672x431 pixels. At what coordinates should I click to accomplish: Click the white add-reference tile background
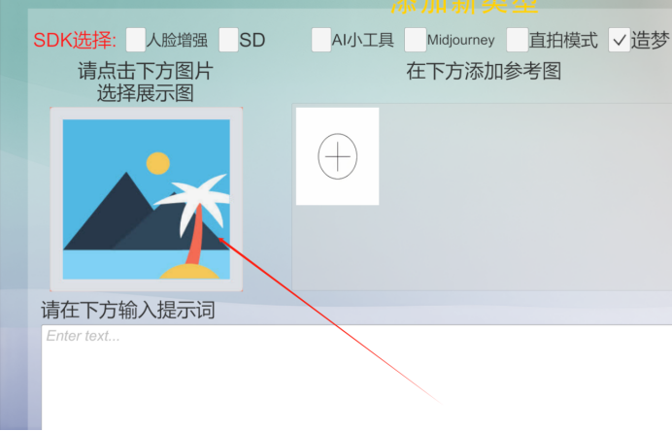click(338, 156)
